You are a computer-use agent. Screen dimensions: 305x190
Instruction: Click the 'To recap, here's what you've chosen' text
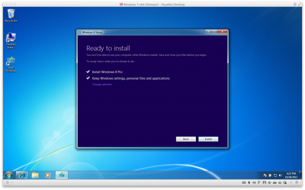[110, 61]
